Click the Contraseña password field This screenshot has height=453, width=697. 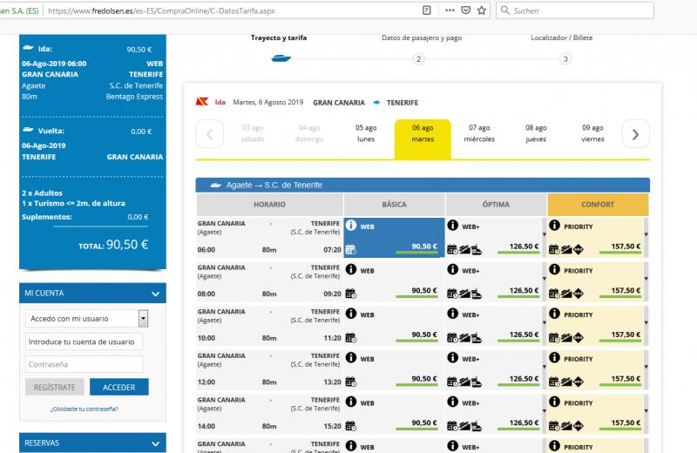coord(84,364)
